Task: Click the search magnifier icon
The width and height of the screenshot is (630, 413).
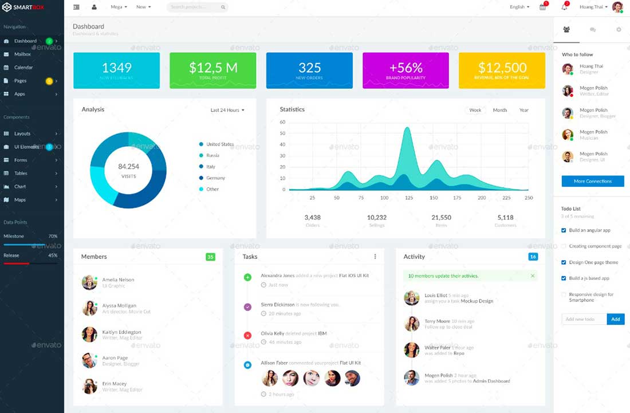Action: [x=223, y=7]
